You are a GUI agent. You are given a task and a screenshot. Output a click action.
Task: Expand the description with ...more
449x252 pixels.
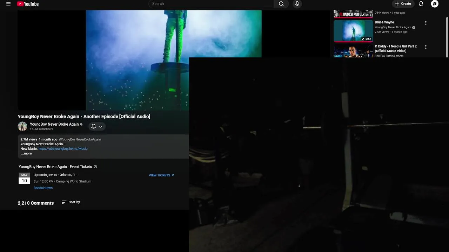26,153
